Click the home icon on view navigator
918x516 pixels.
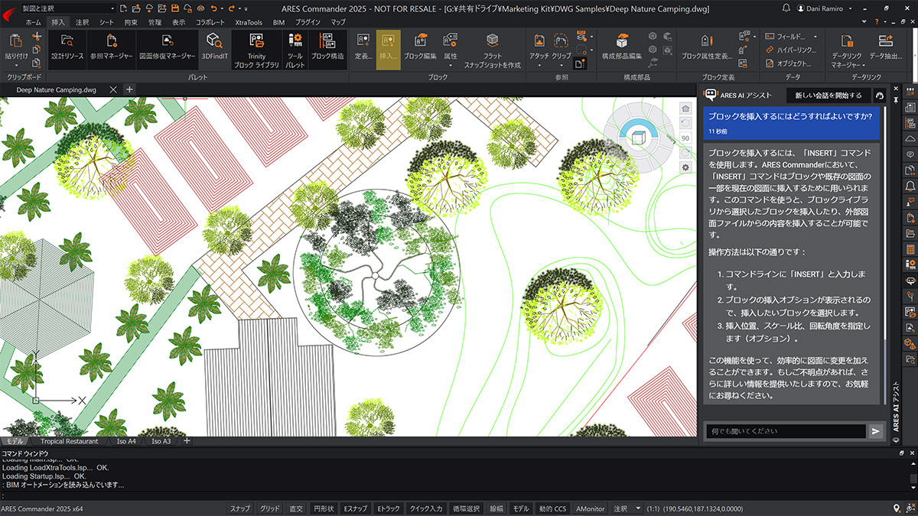point(685,109)
